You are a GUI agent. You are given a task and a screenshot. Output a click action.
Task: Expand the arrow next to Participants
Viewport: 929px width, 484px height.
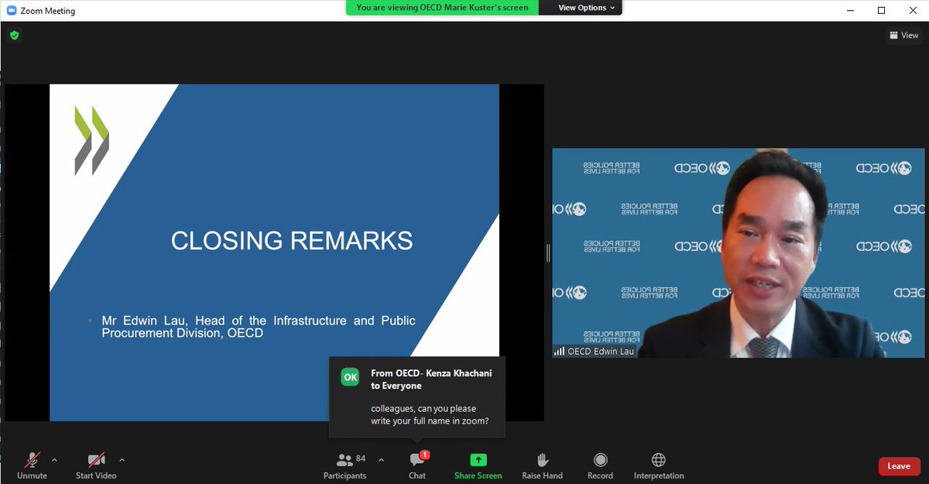tap(381, 460)
